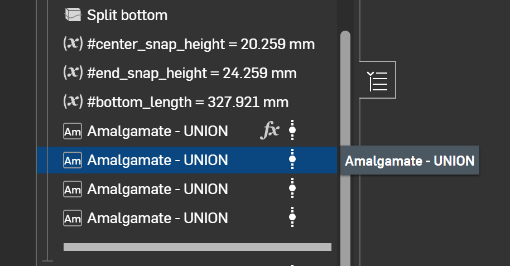Select the #bottom_length = 327.921 mm variable
The height and width of the screenshot is (266, 510).
tap(188, 102)
